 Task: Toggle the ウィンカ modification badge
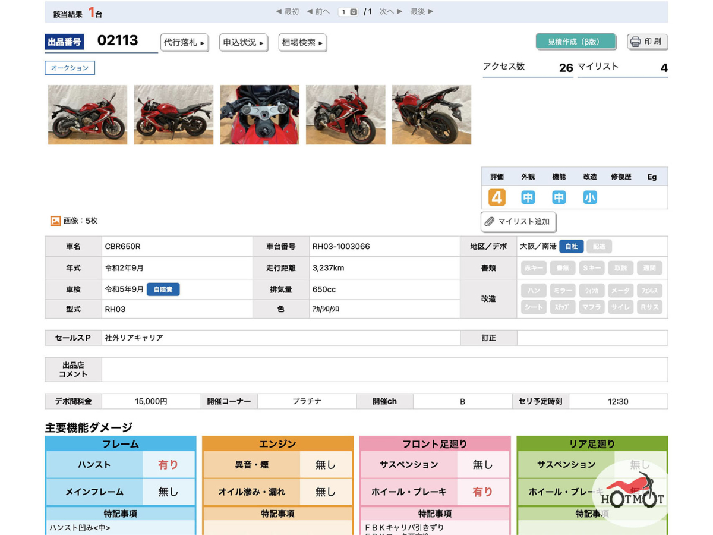[x=592, y=291]
